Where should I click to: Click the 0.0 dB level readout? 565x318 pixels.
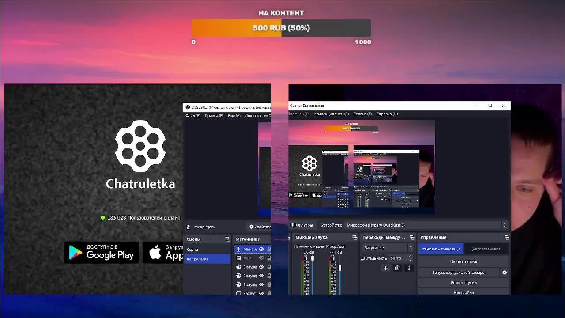tap(309, 252)
